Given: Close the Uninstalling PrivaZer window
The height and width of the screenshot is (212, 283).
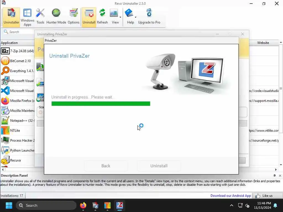Looking at the screenshot, I should pos(243,34).
